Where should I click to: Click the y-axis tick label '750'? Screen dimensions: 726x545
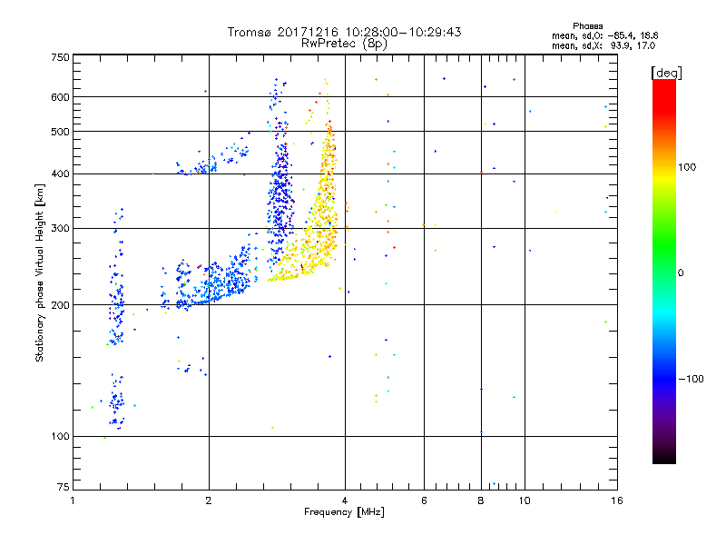point(60,58)
